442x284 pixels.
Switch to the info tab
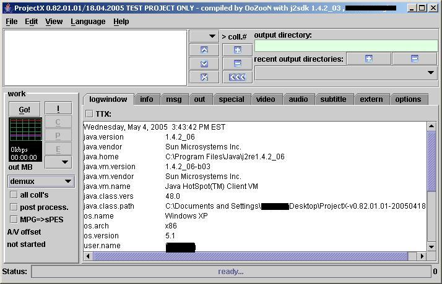pos(147,99)
